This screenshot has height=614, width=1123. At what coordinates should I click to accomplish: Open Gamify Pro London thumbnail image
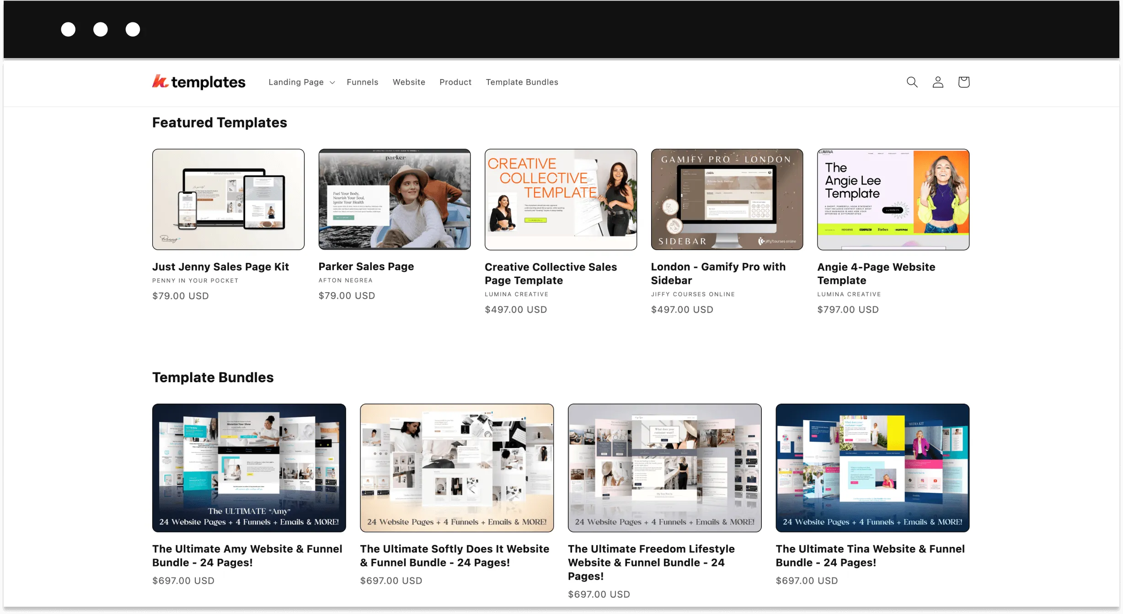tap(727, 199)
